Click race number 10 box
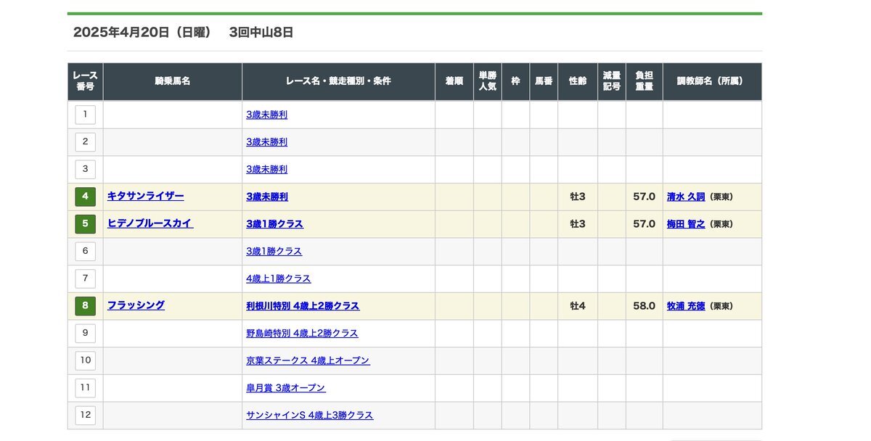871x441 pixels. click(85, 360)
